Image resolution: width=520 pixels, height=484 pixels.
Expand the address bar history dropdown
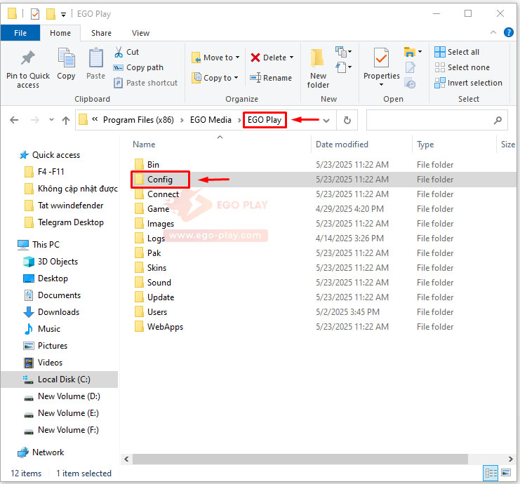326,121
